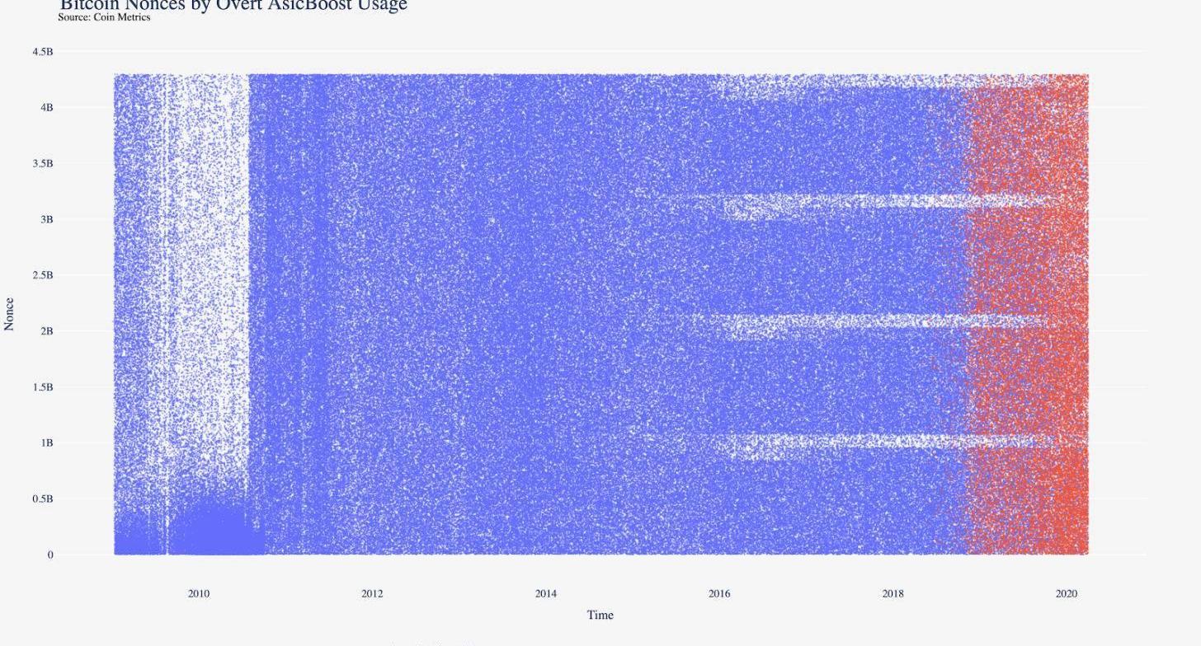Click the 0 y-axis tick label
Viewport: 1201px width, 646px height.
(x=50, y=555)
